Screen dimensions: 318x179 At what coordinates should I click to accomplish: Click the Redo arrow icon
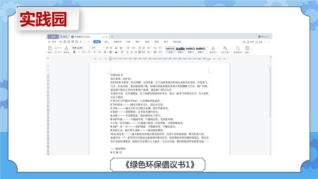pos(85,42)
